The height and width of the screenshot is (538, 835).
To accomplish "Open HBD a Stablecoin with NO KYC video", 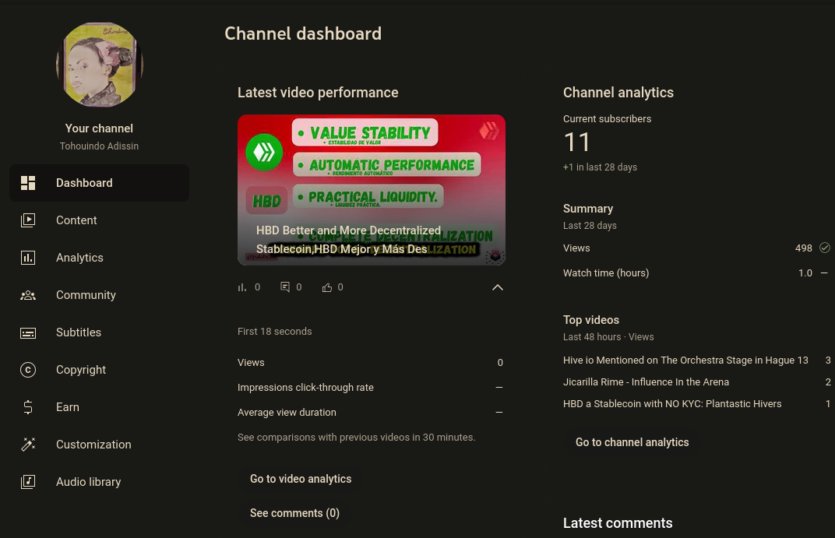I will pyautogui.click(x=672, y=404).
